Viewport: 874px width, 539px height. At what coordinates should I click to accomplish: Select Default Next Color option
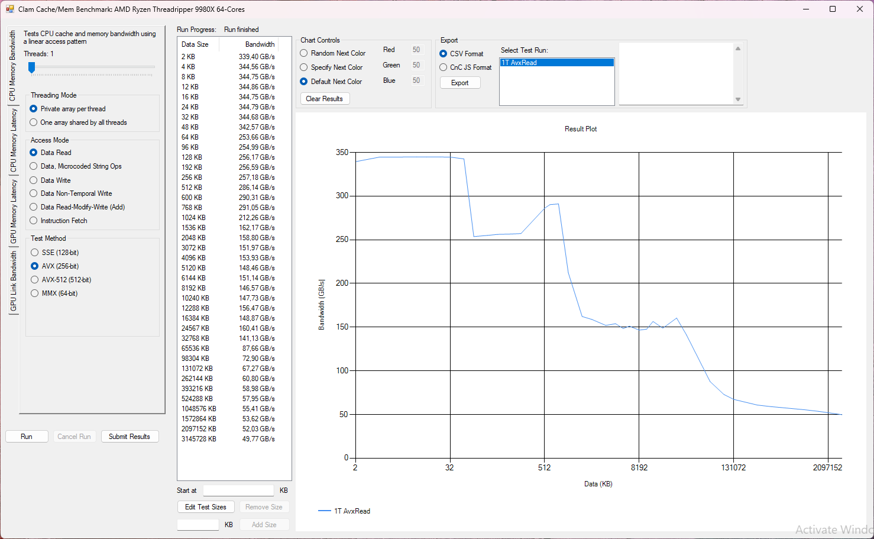tap(331, 82)
